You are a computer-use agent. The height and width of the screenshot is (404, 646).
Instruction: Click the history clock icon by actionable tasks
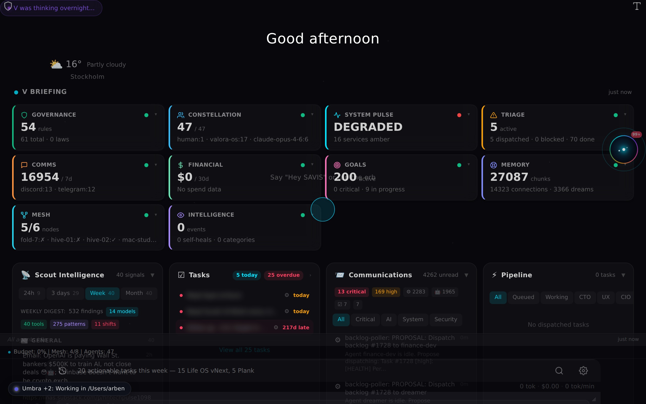pyautogui.click(x=63, y=371)
